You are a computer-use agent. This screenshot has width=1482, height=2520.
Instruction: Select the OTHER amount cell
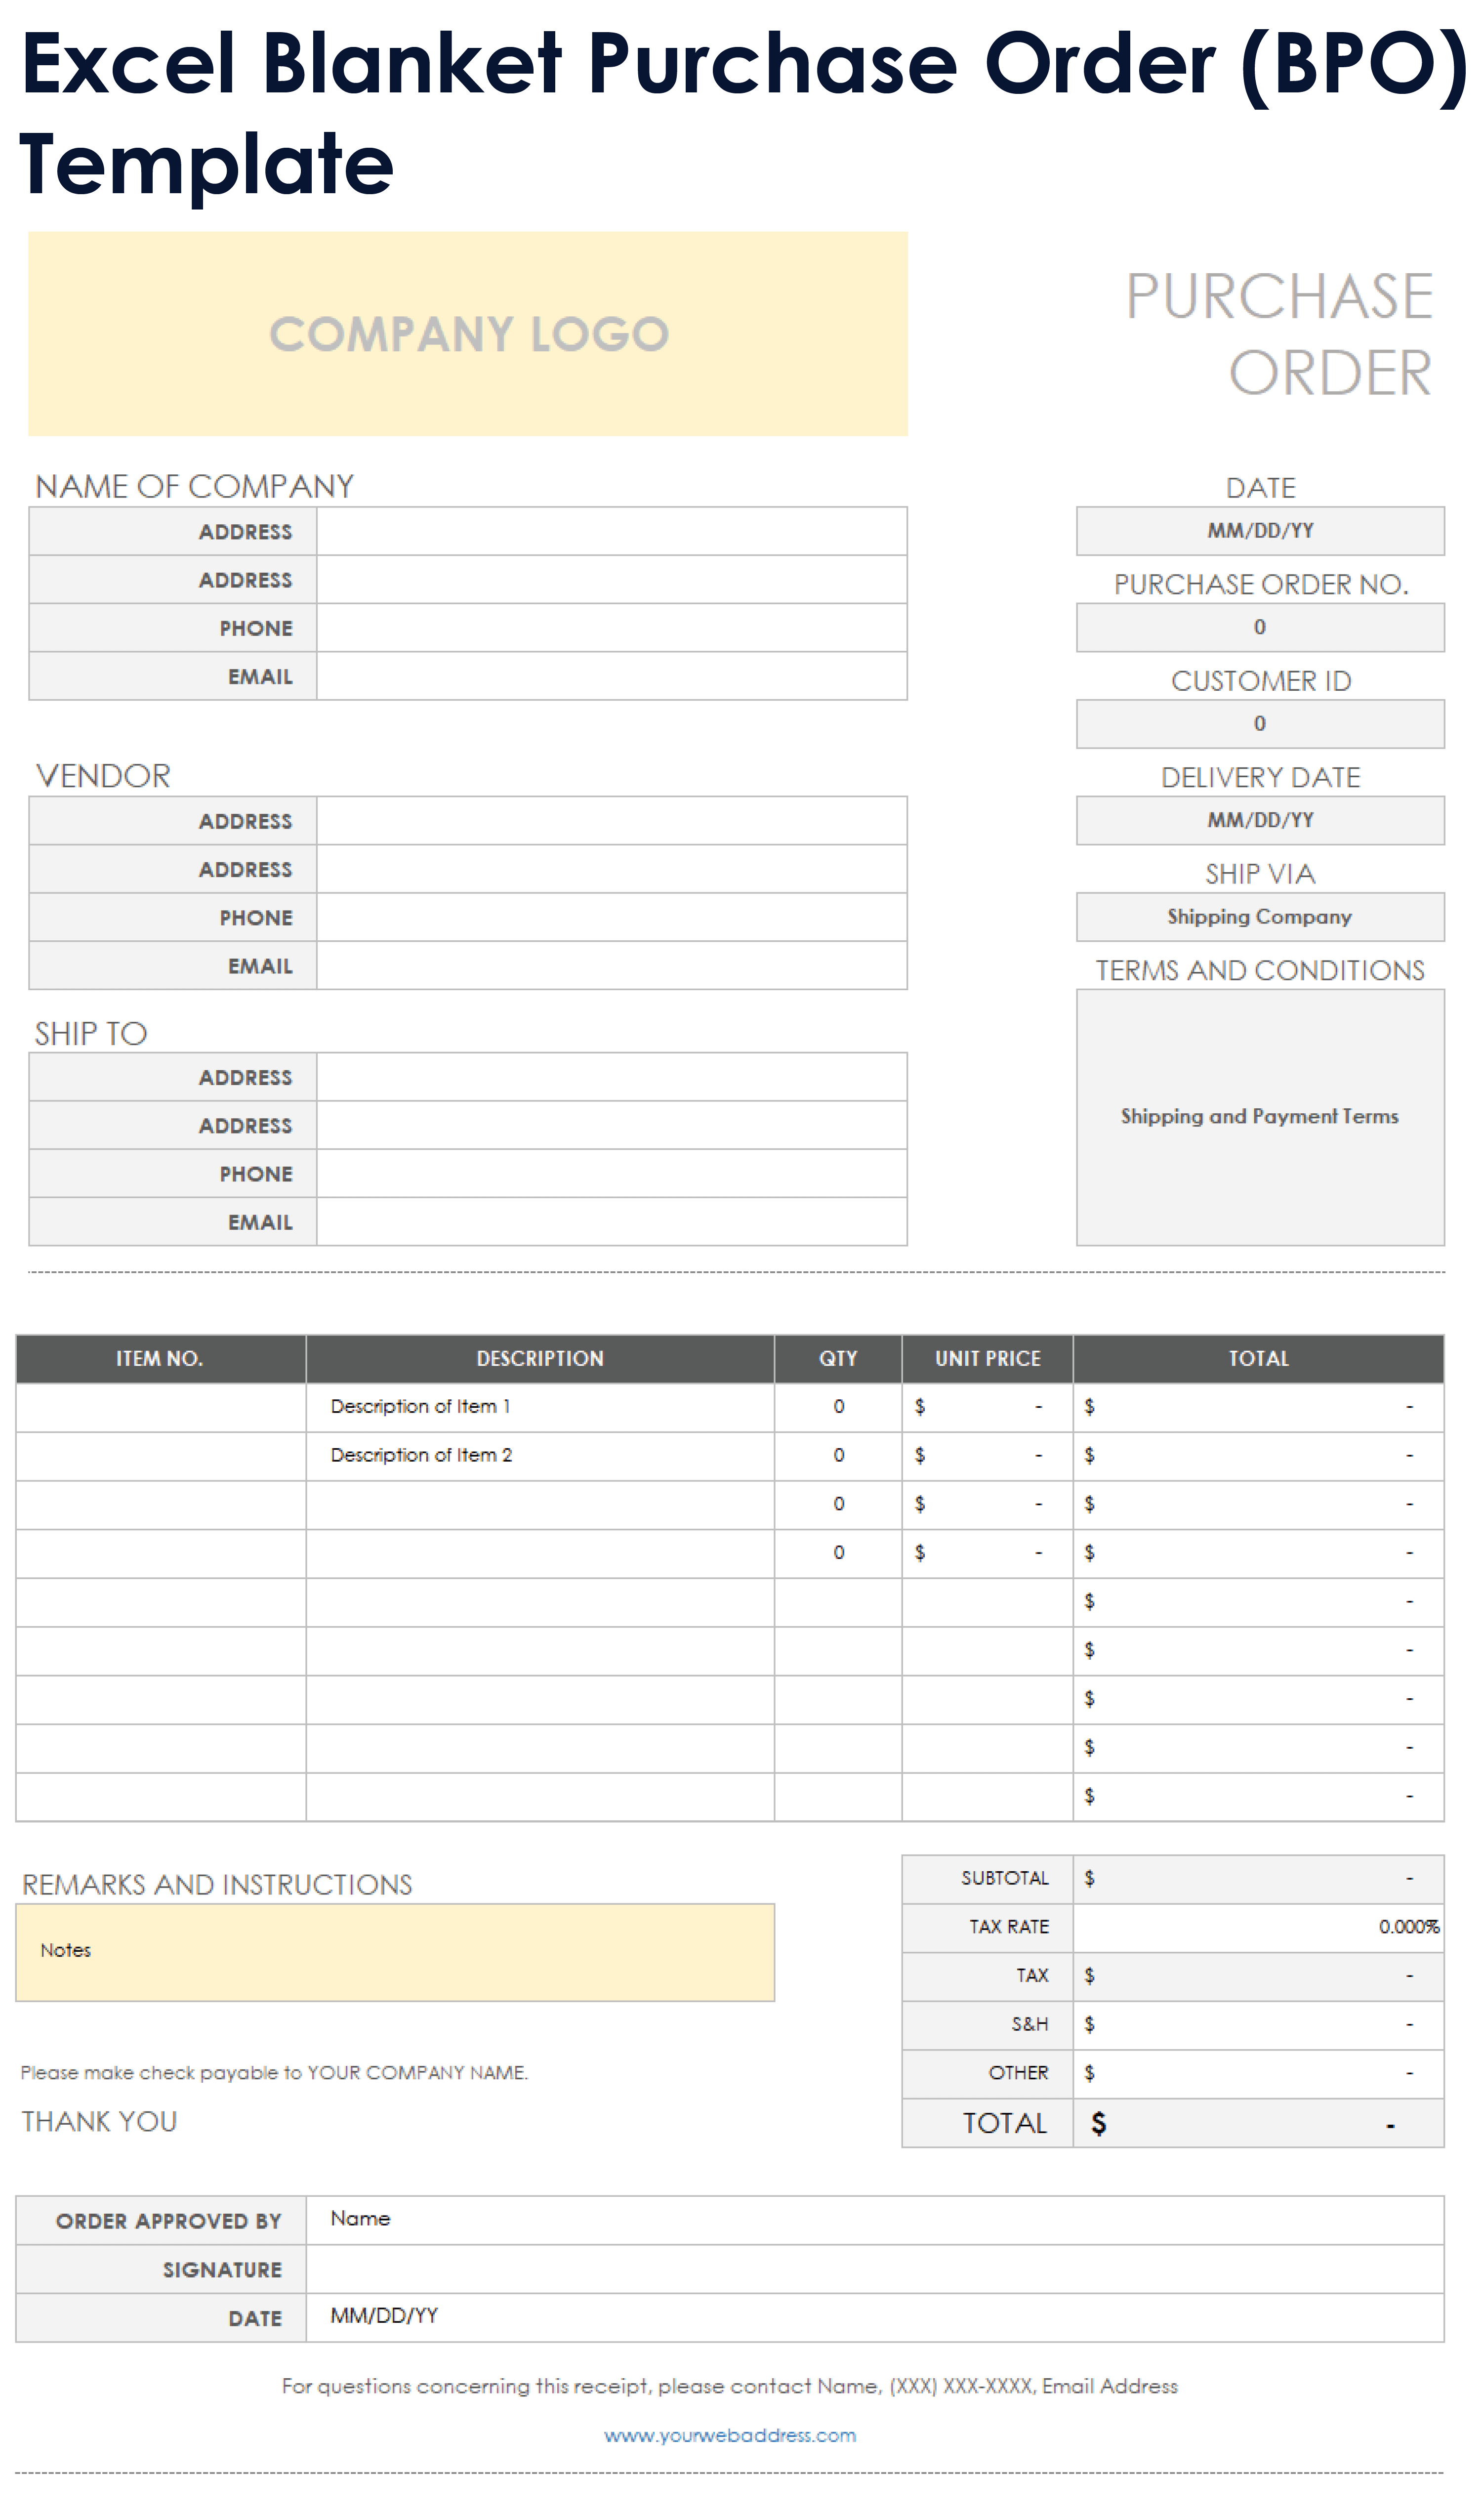click(x=1258, y=2074)
